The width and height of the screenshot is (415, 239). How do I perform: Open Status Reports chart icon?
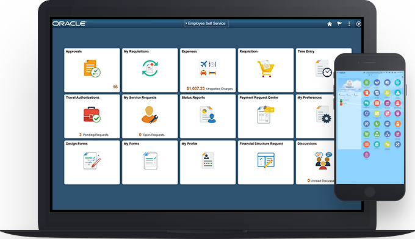coord(208,115)
